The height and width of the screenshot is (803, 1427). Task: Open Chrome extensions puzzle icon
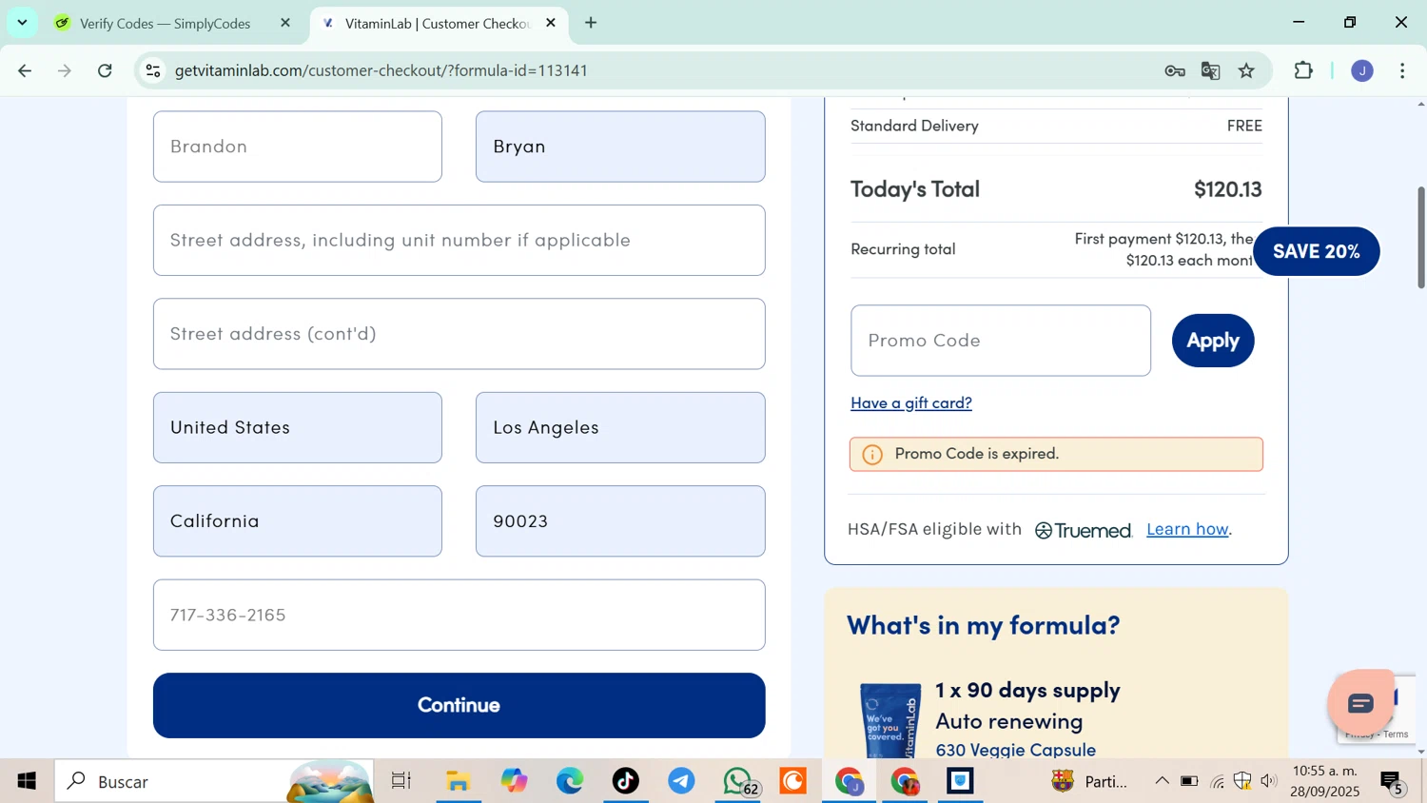1304,70
